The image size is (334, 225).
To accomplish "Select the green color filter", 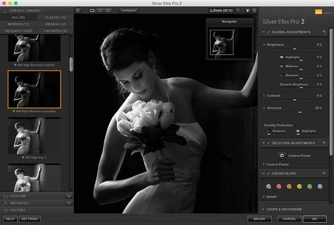I will pyautogui.click(x=310, y=186).
